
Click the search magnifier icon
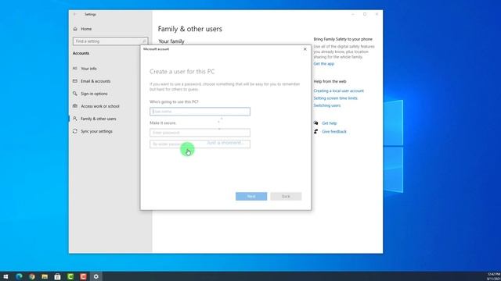click(144, 41)
